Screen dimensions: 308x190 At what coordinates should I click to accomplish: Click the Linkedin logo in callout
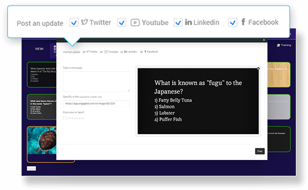pos(188,22)
